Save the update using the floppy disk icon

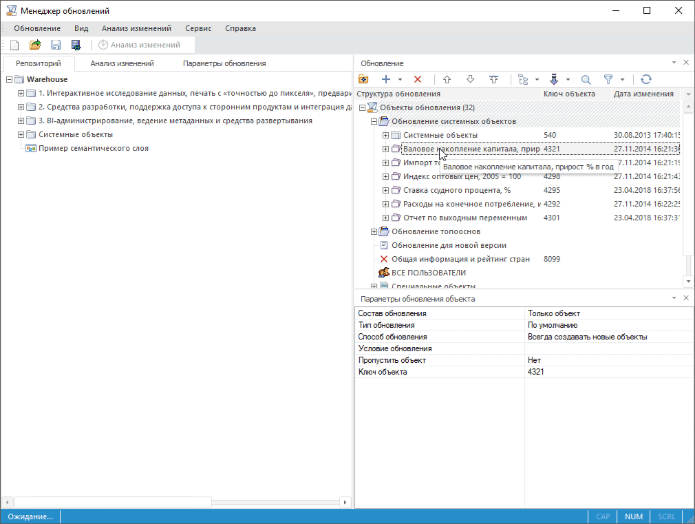56,45
